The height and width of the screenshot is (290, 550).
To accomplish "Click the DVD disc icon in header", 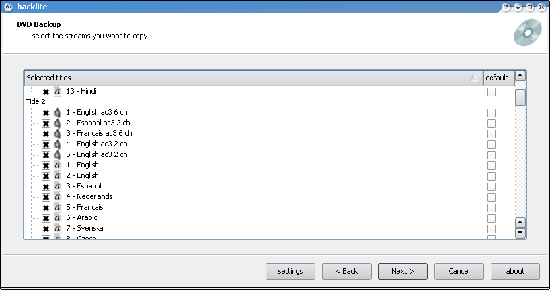I will pyautogui.click(x=528, y=32).
